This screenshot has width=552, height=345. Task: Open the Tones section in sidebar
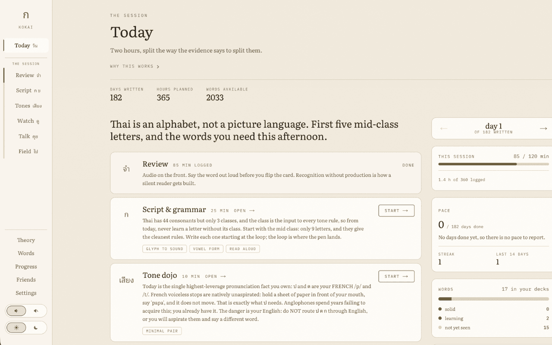point(28,106)
